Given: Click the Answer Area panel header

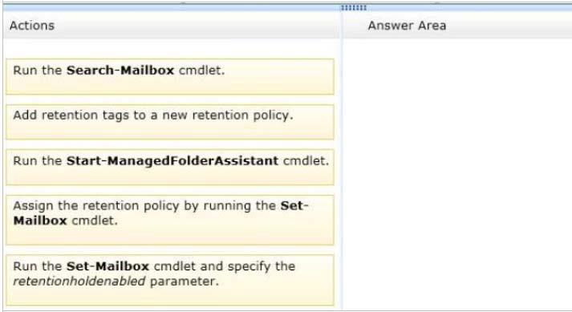Looking at the screenshot, I should click(x=407, y=26).
